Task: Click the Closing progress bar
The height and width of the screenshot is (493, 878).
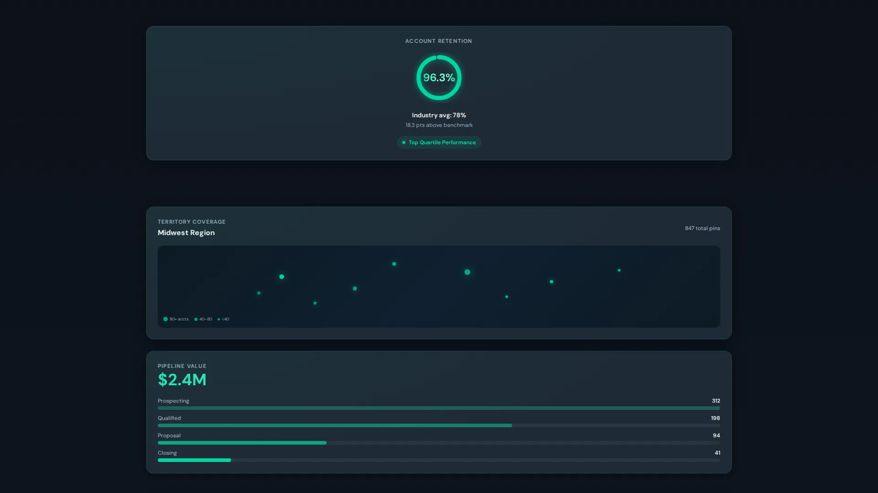Action: [x=439, y=460]
